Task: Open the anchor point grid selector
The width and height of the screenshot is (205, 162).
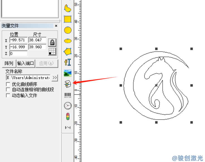Action: [x=52, y=51]
